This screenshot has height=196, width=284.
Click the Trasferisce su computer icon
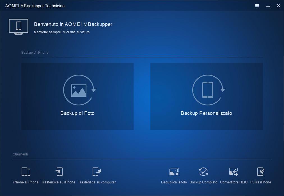97,172
